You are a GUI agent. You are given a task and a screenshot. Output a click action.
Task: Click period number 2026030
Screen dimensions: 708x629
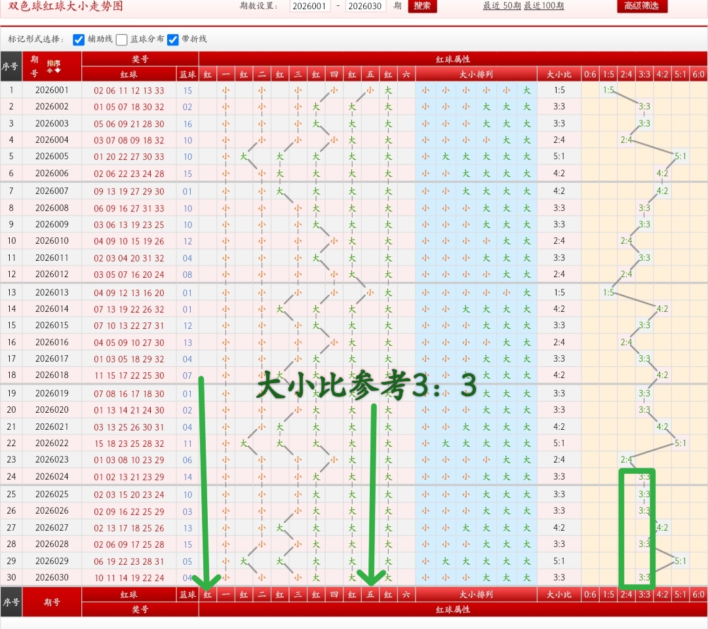click(x=52, y=577)
